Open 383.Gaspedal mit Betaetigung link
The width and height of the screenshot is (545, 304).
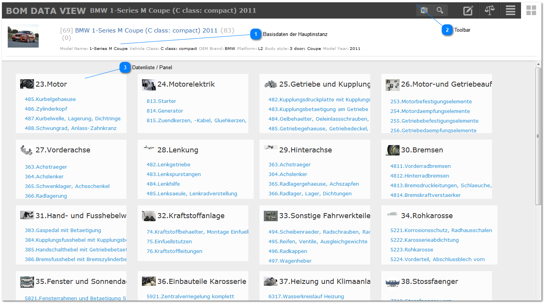click(63, 231)
